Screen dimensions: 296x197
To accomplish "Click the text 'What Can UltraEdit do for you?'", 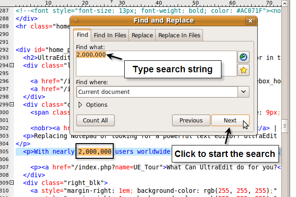I will coord(222,167).
